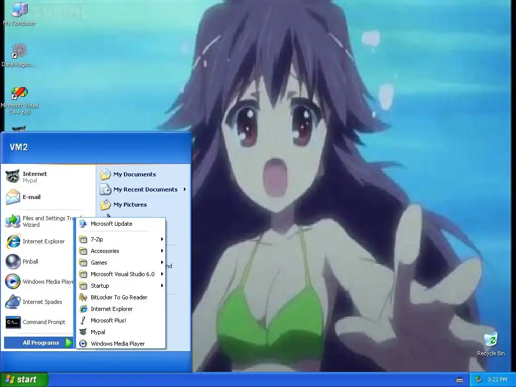The width and height of the screenshot is (516, 387).
Task: Open the Startup menu entry
Action: coord(121,286)
